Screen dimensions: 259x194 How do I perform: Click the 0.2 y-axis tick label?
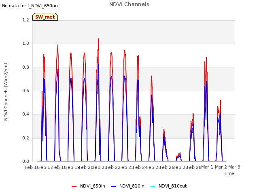click(25, 138)
